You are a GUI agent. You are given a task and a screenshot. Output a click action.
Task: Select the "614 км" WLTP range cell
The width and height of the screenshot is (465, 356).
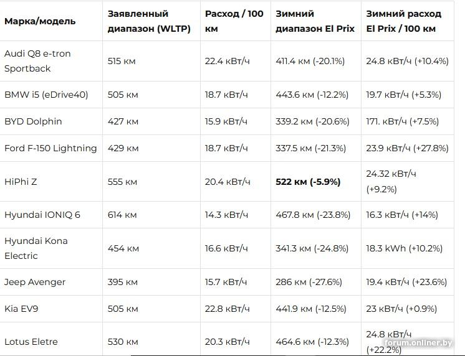[122, 215]
